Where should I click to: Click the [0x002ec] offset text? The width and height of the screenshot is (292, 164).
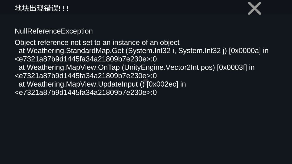click(162, 84)
